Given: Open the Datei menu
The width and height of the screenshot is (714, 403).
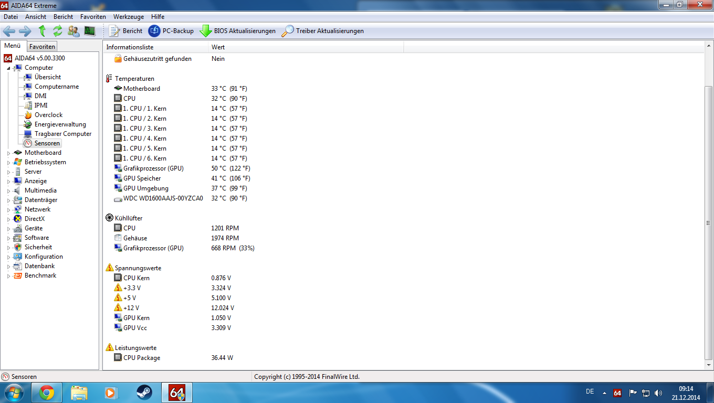Looking at the screenshot, I should point(10,17).
